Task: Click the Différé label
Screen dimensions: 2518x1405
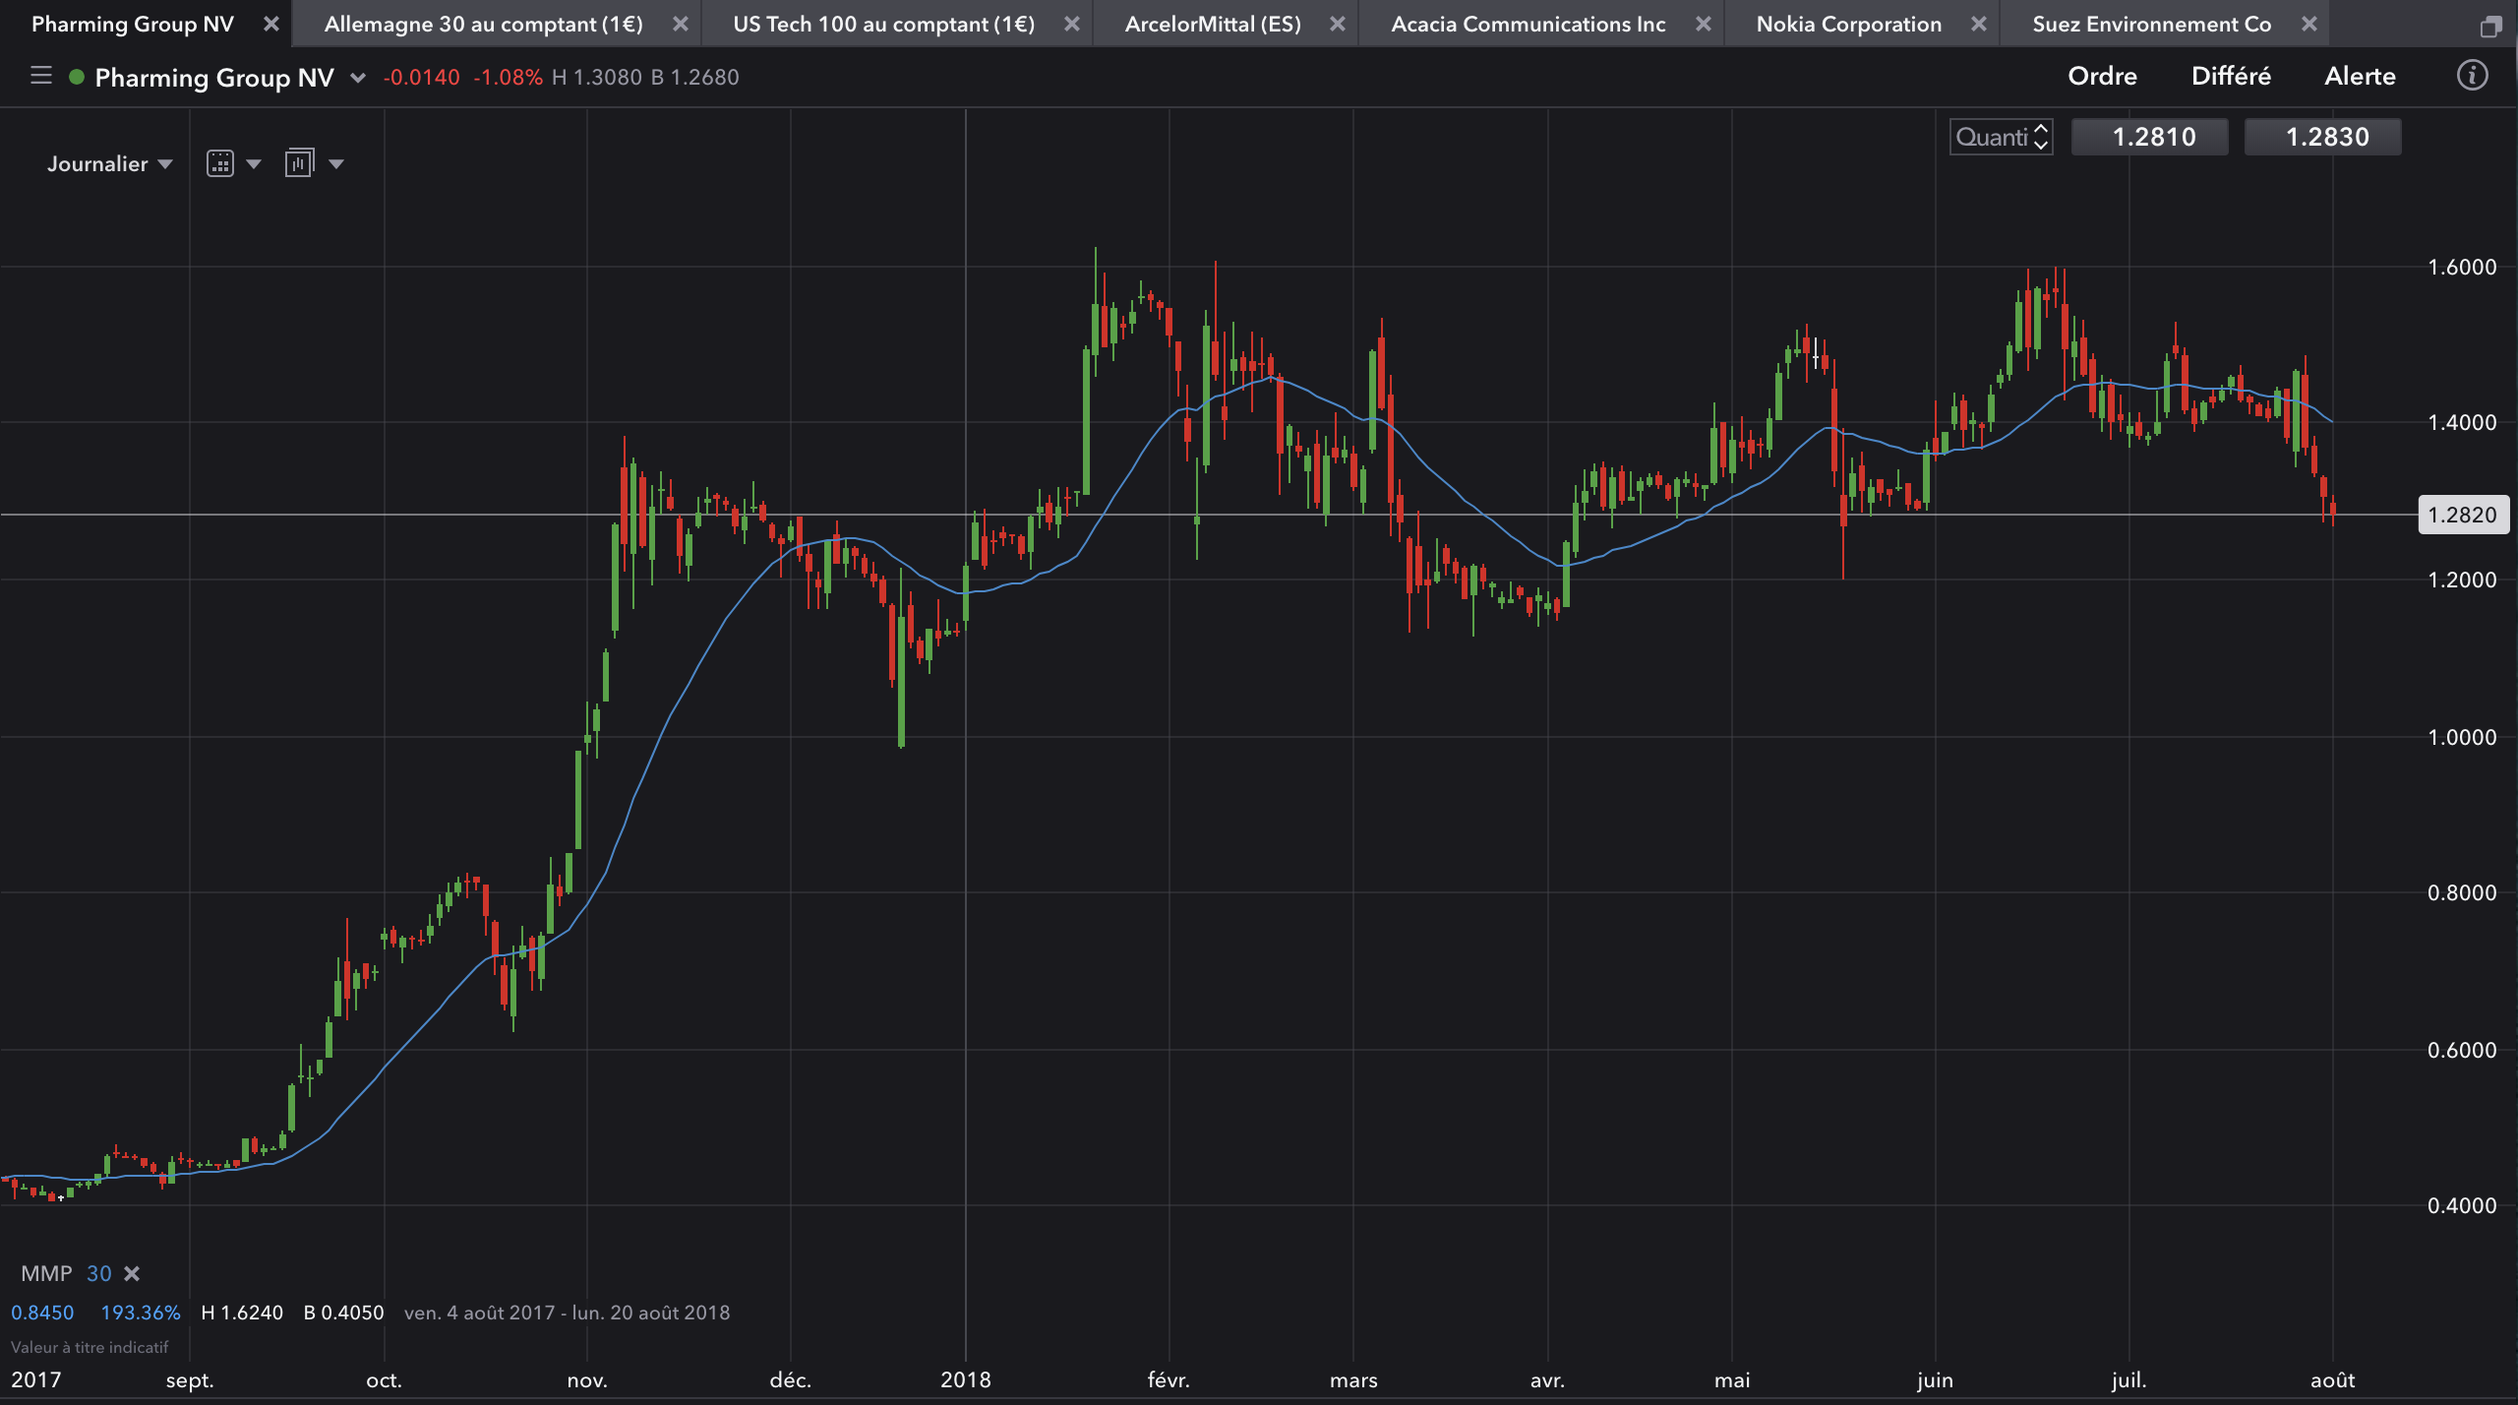Action: point(2231,76)
